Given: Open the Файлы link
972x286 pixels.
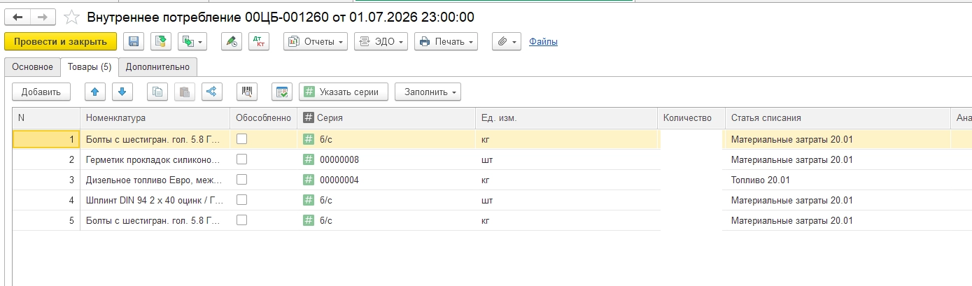Looking at the screenshot, I should click(543, 42).
